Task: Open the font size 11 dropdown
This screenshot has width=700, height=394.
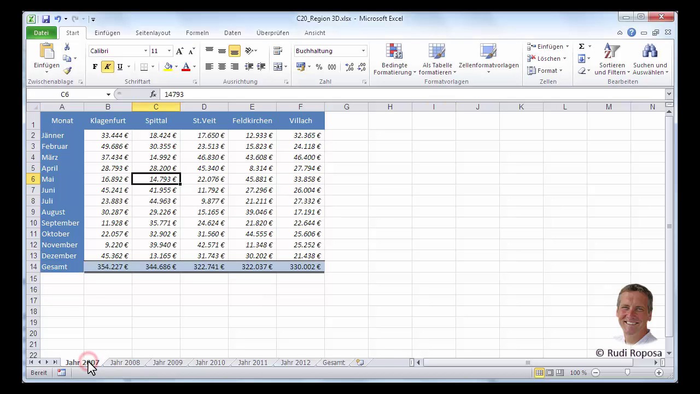Action: (x=169, y=51)
